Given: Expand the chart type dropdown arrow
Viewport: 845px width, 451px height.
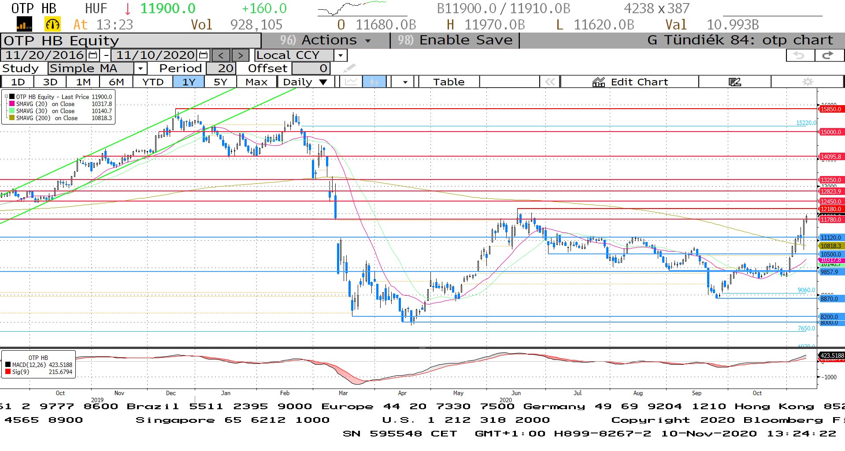Looking at the screenshot, I should coord(405,82).
